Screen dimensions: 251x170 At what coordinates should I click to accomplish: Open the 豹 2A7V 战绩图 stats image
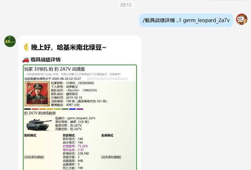80,117
